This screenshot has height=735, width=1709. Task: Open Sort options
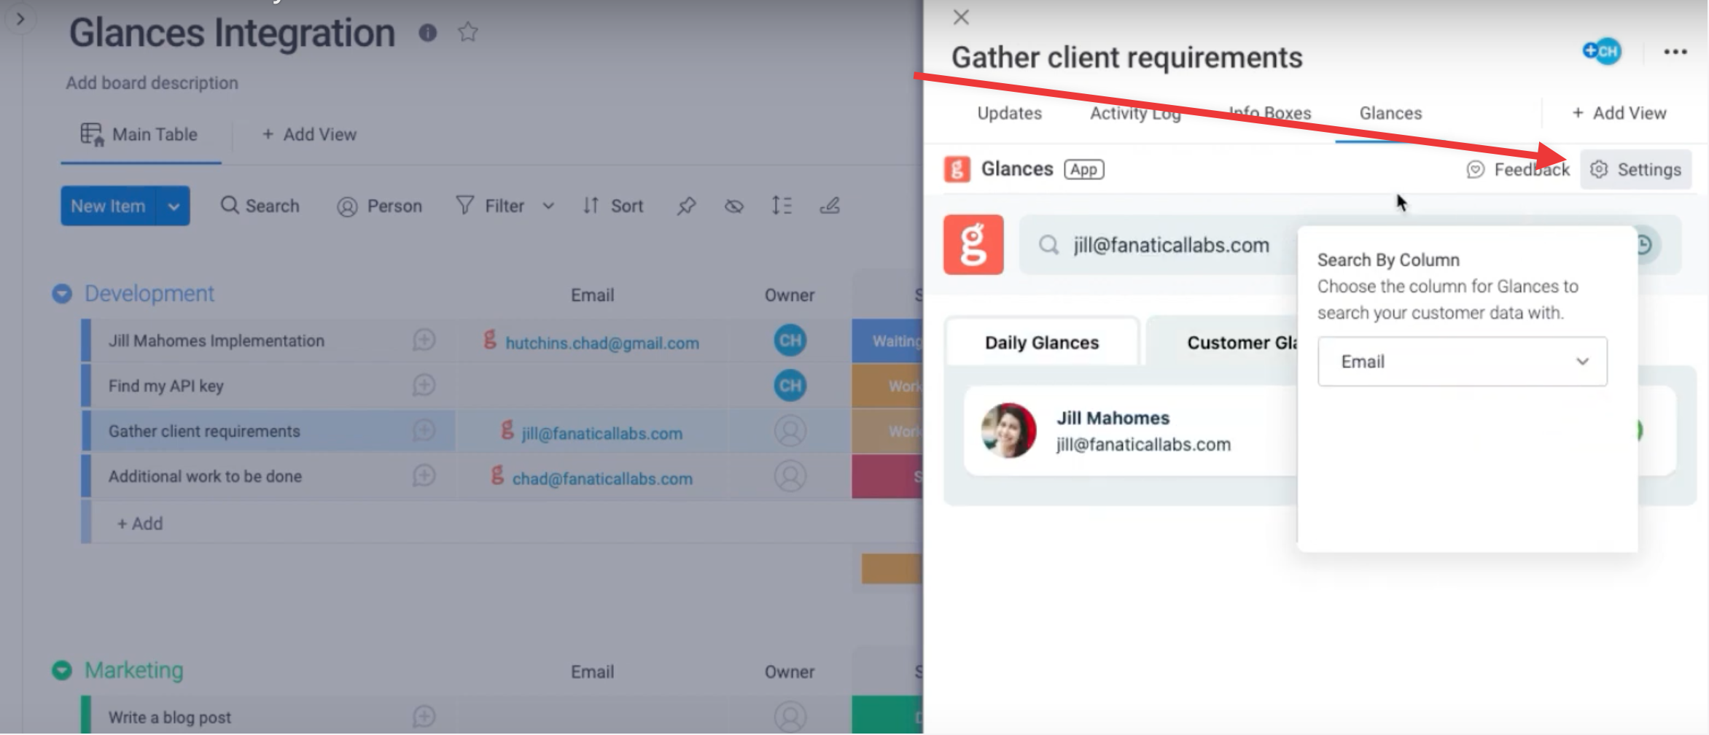click(613, 206)
